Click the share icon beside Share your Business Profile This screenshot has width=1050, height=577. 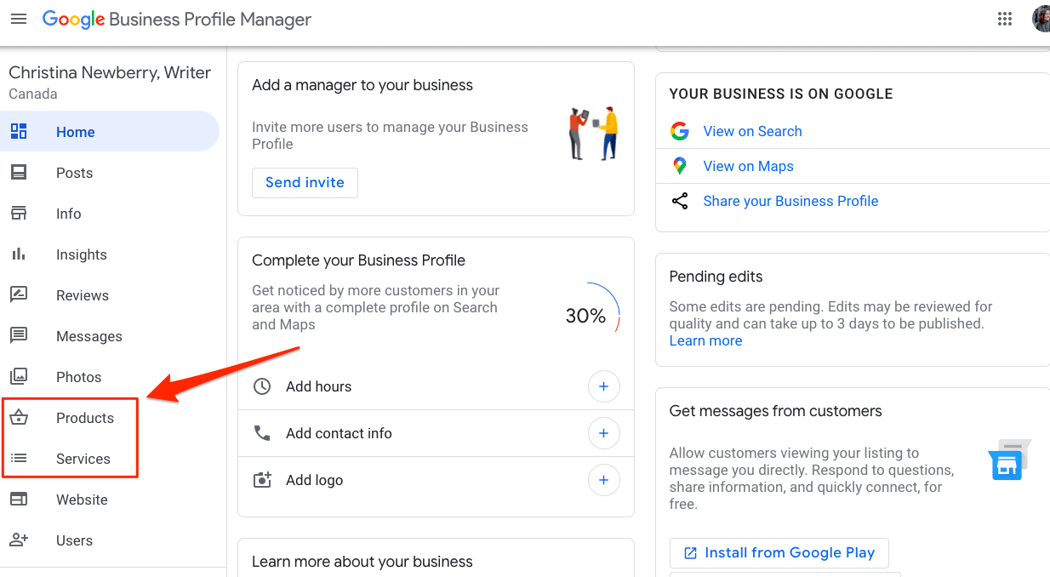(680, 201)
